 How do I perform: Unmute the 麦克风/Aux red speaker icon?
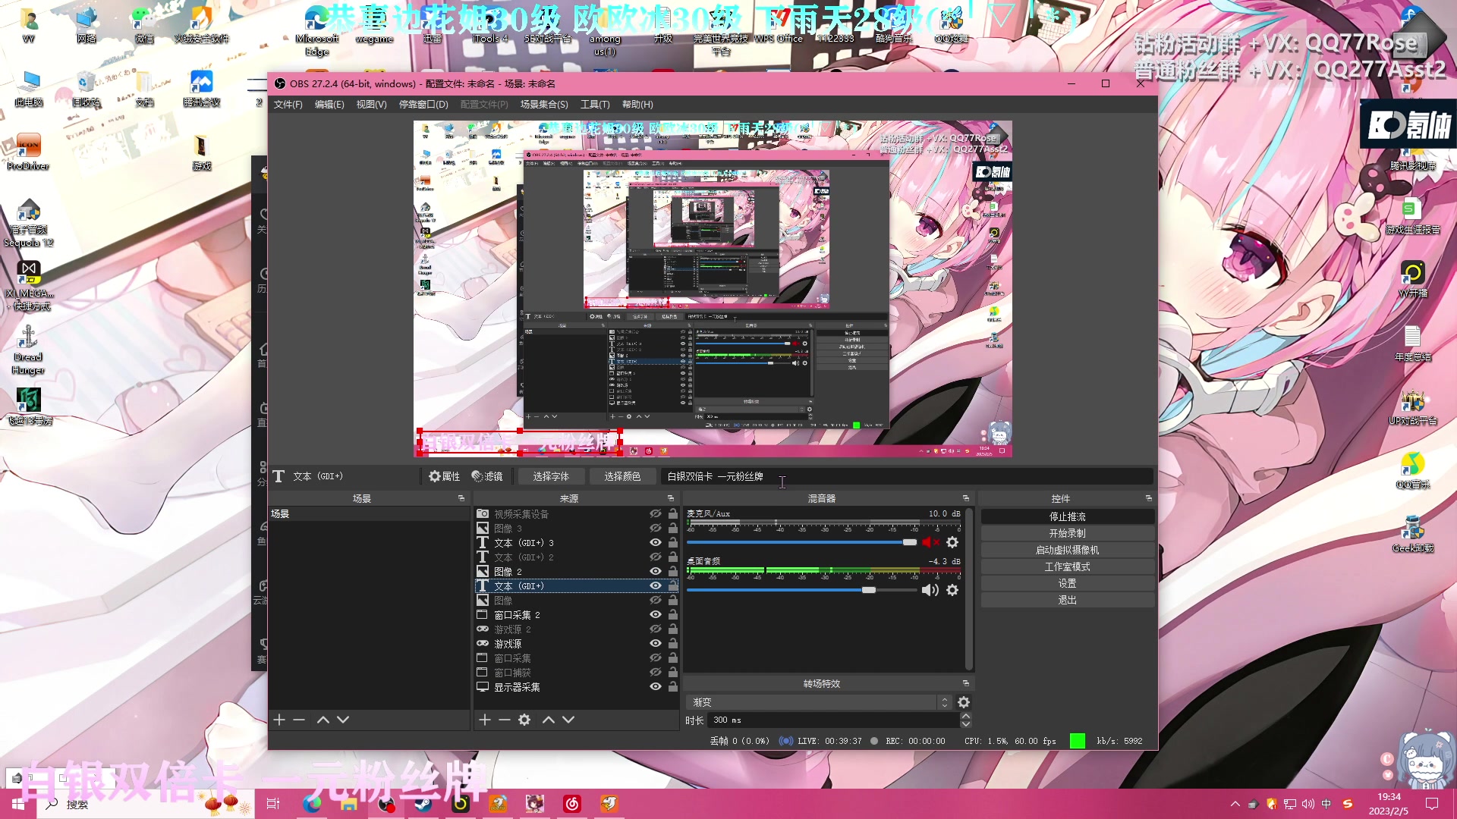pyautogui.click(x=930, y=542)
